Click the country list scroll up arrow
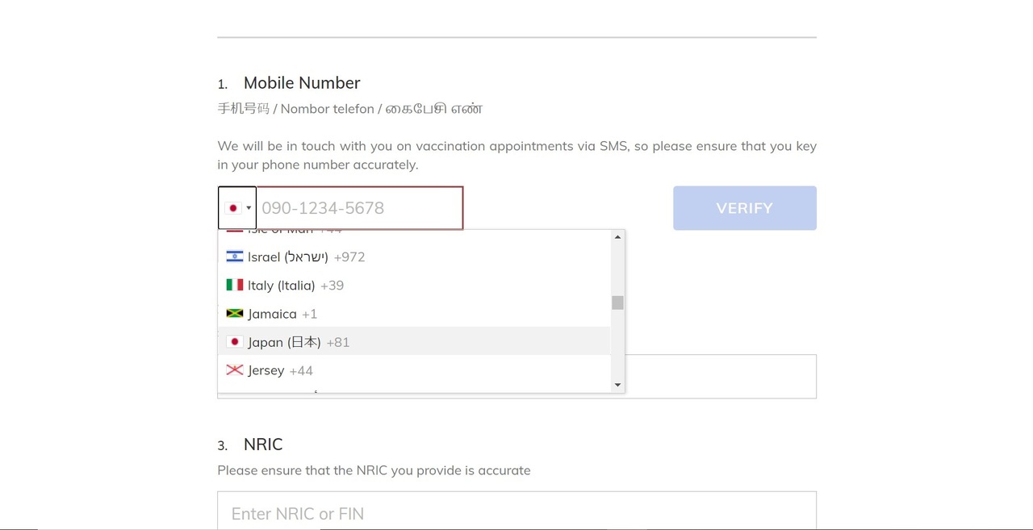This screenshot has height=530, width=1033. 617,237
